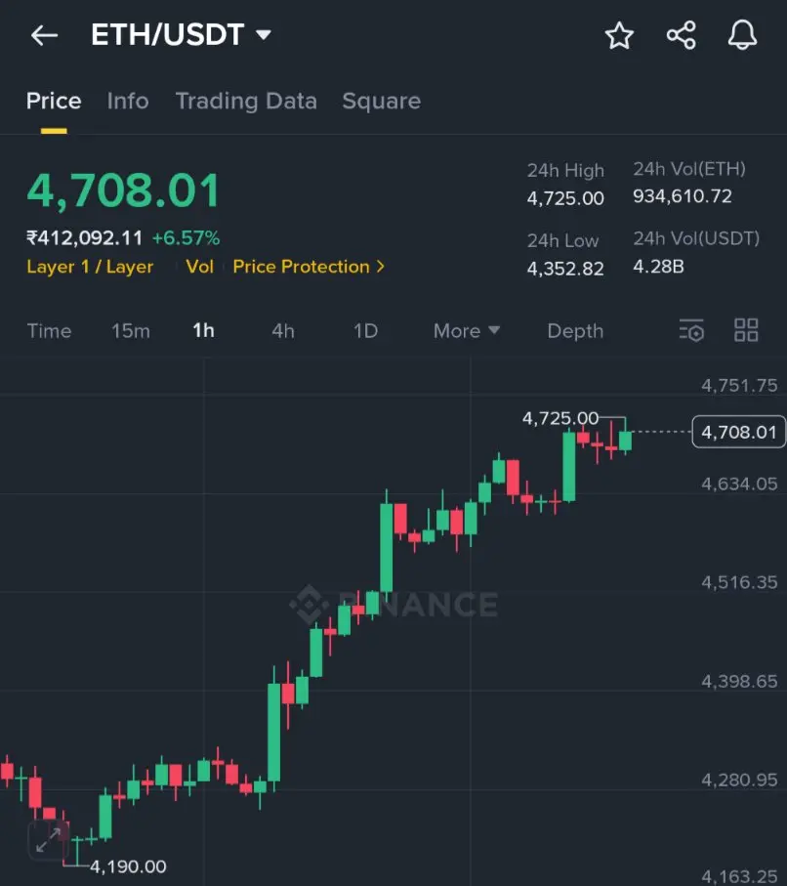This screenshot has height=886, width=787.
Task: Click the 4,708.01 current price marker
Action: [x=738, y=433]
